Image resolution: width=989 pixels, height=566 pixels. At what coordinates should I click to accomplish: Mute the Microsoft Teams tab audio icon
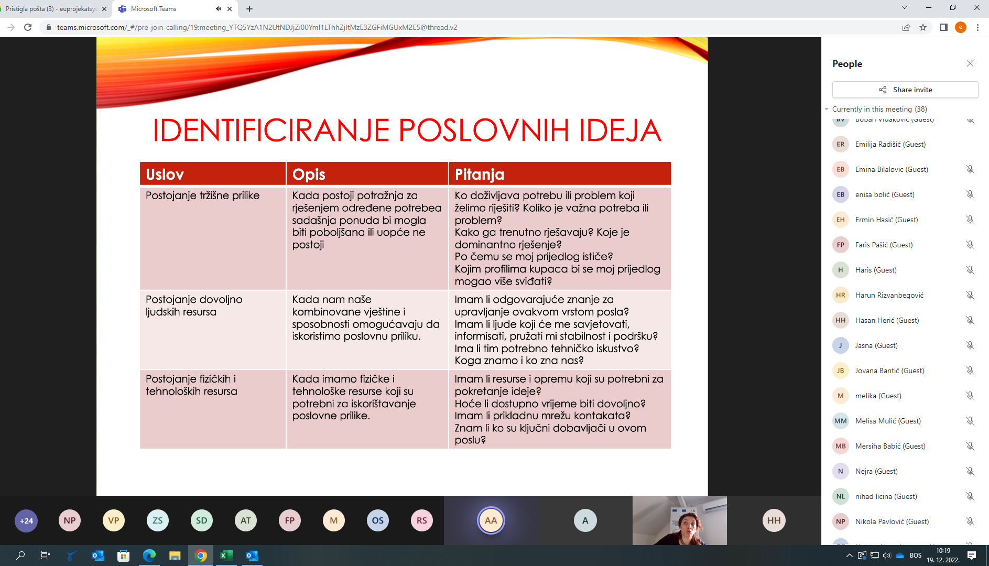click(x=218, y=9)
